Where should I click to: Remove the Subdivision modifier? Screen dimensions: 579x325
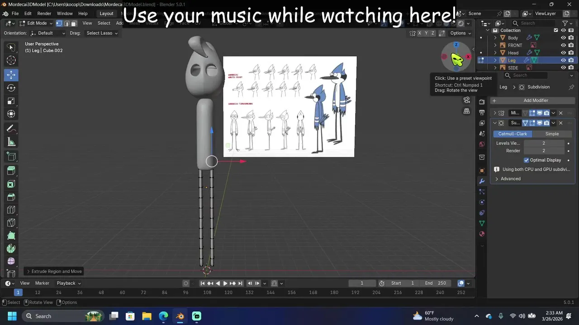(x=561, y=123)
